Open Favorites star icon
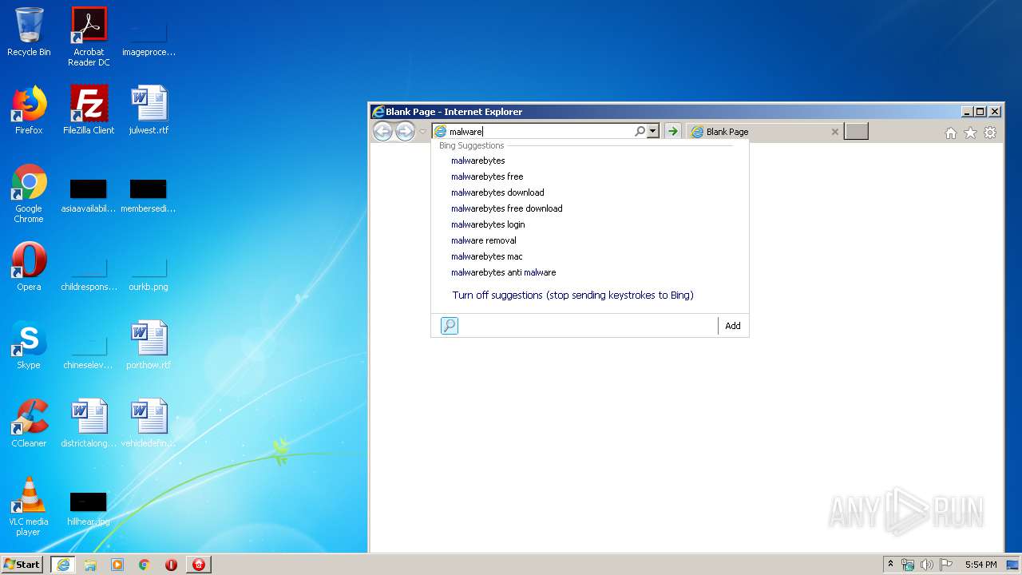 (970, 133)
